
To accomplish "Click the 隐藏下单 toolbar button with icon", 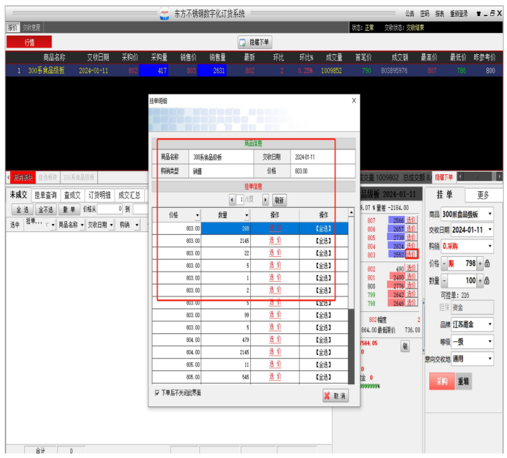I will click(255, 42).
